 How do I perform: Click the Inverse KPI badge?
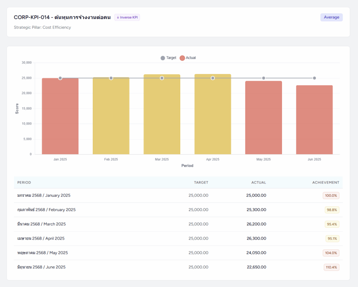127,17
